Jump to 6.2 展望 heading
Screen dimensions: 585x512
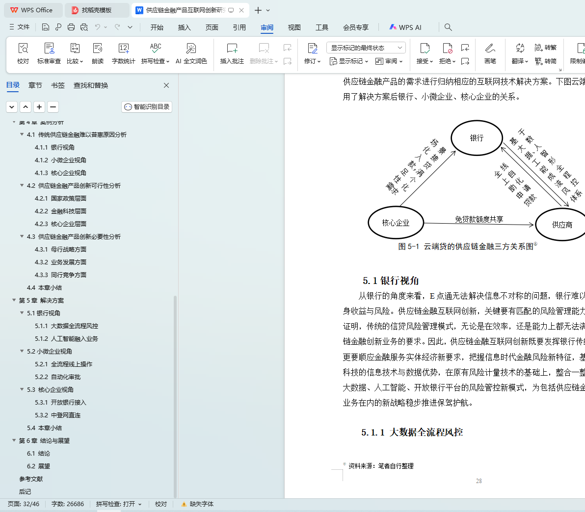[38, 466]
